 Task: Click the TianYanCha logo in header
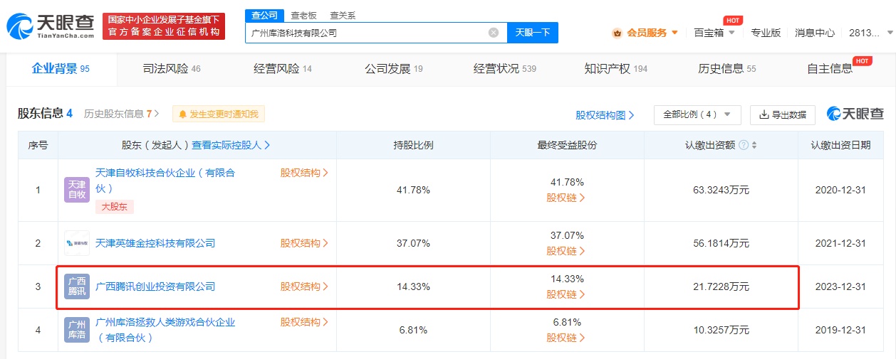point(51,26)
